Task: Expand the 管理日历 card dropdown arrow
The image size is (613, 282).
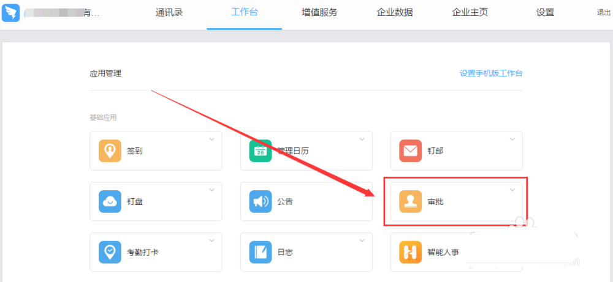Action: click(x=362, y=139)
